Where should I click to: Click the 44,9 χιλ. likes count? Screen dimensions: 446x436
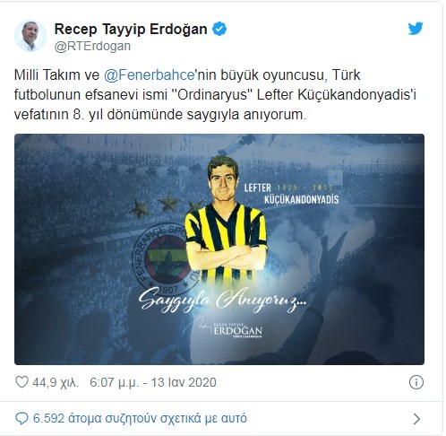click(x=56, y=382)
